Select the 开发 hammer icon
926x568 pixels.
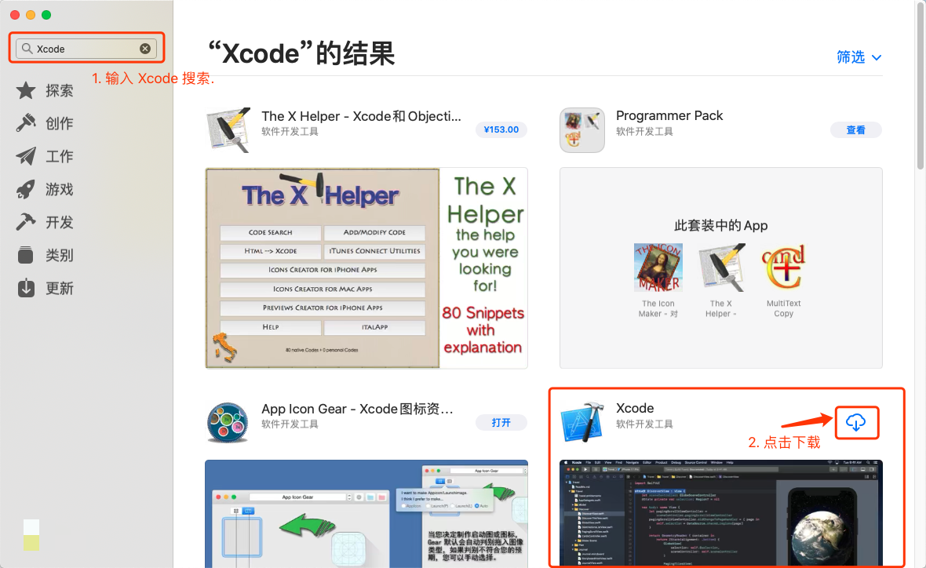pos(25,222)
